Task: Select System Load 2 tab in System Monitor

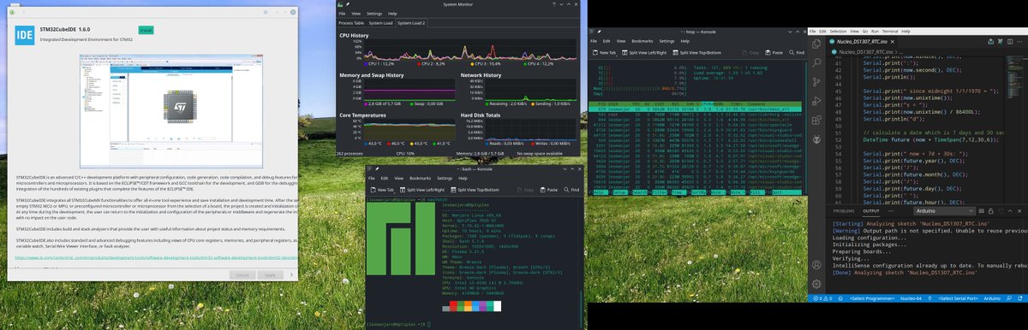Action: (x=411, y=23)
